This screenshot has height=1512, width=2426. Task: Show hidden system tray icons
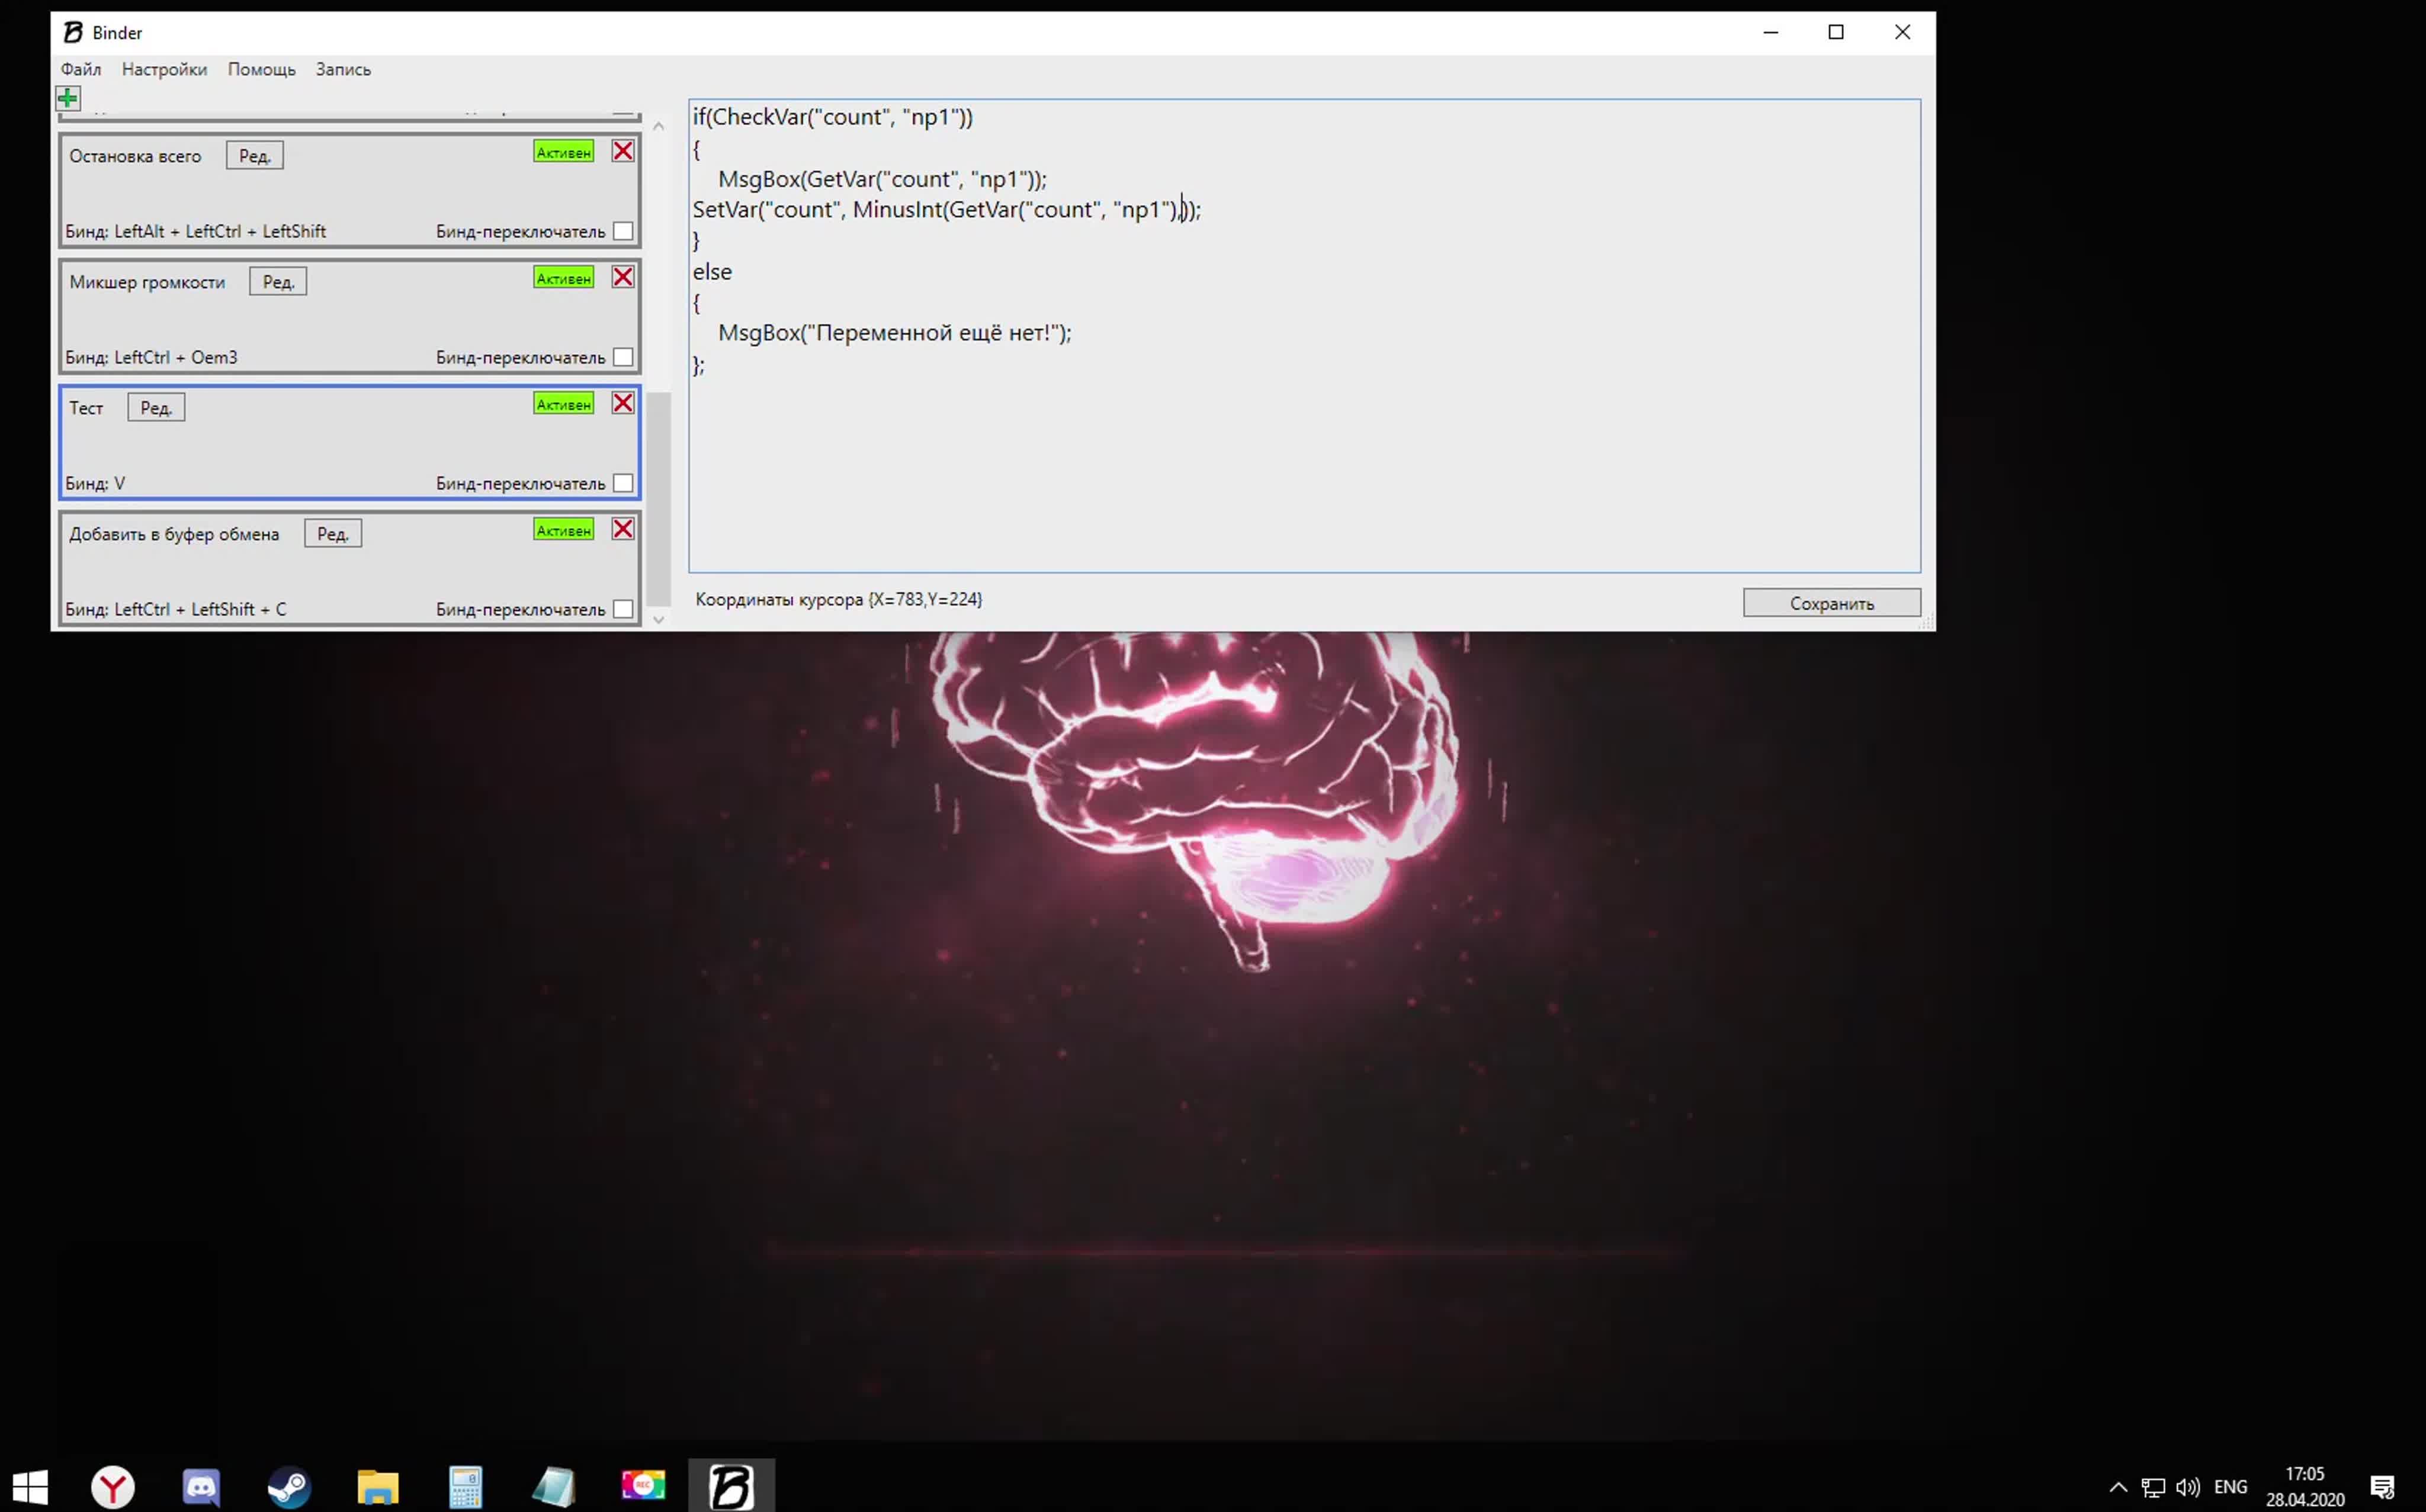2118,1487
